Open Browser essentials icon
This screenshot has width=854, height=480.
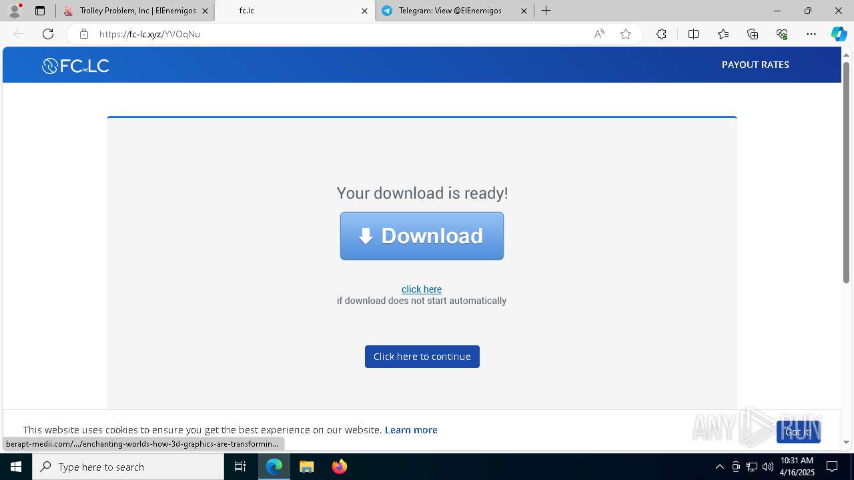782,34
